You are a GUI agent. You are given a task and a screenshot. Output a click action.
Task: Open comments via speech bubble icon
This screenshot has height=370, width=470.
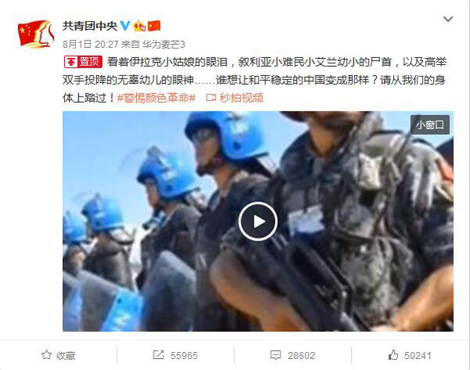pos(276,355)
